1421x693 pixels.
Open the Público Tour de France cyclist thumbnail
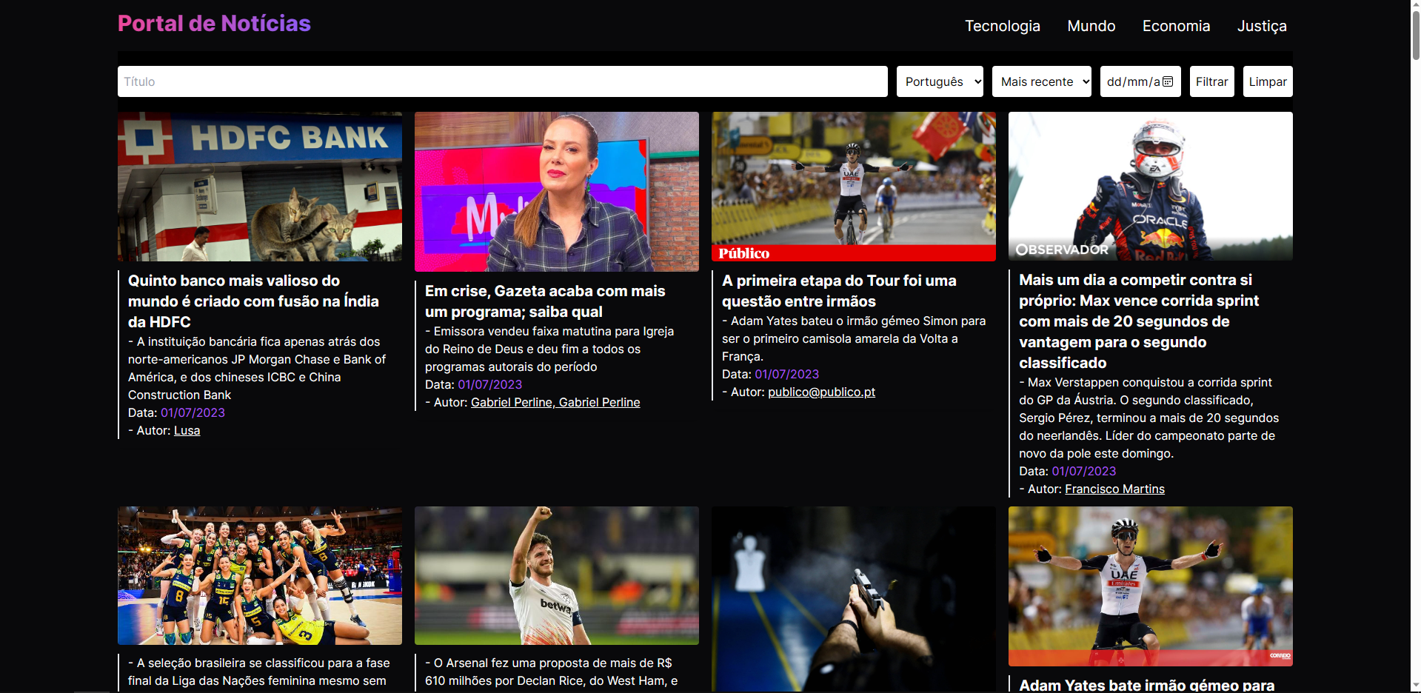(x=854, y=187)
